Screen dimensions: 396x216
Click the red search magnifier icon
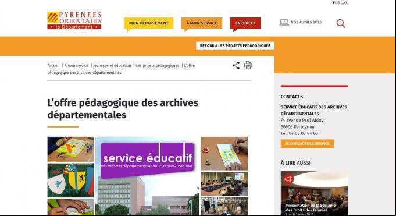tap(341, 23)
